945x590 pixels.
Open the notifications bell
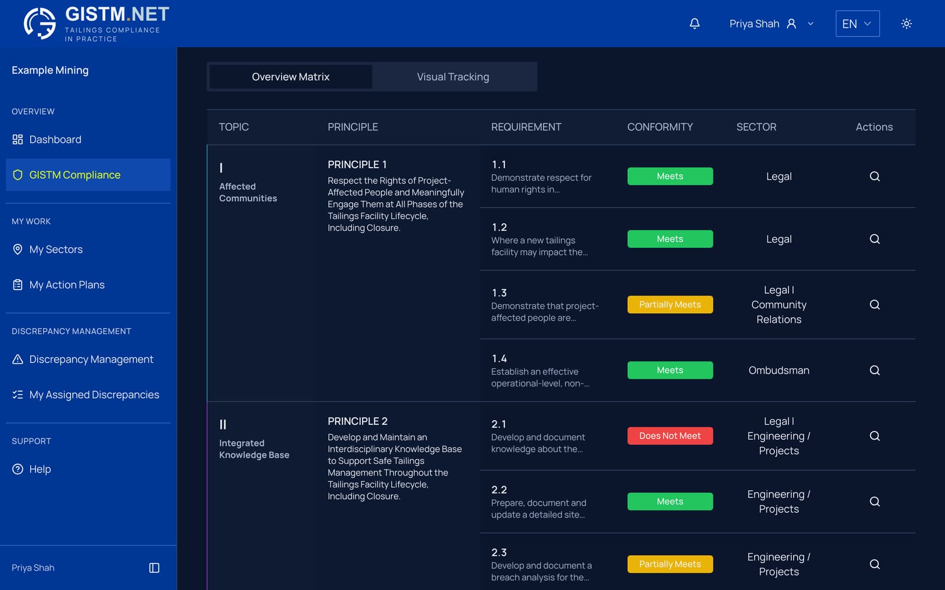click(x=695, y=24)
